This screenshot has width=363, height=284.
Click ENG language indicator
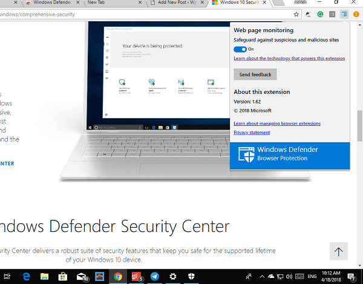(312, 276)
